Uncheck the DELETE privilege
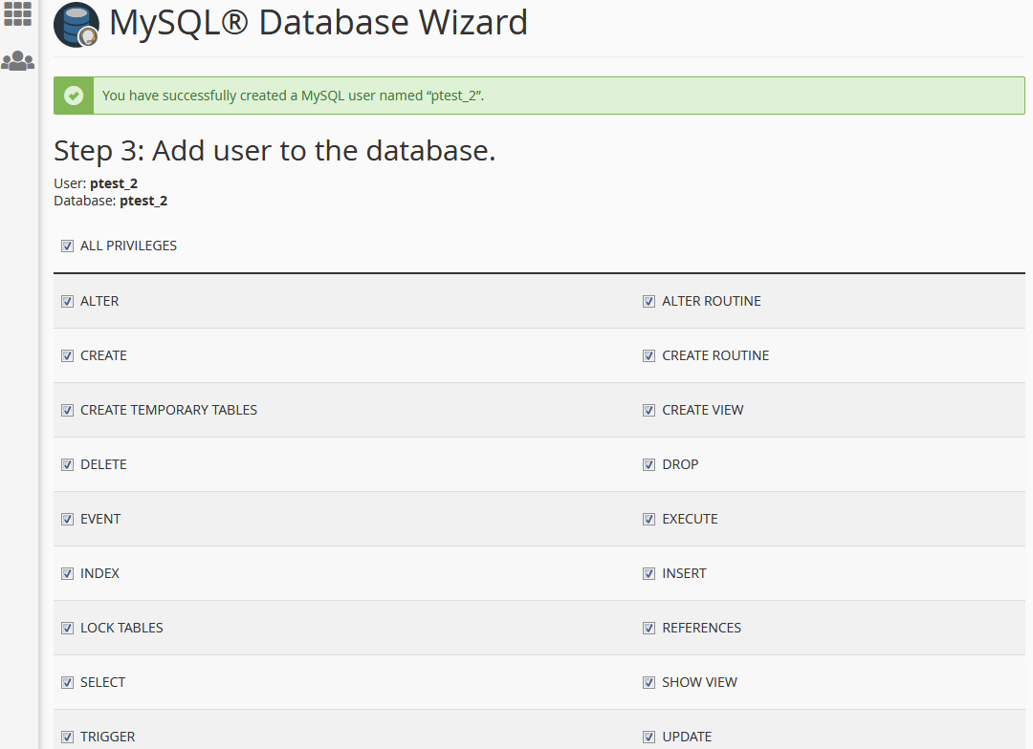1033x749 pixels. pos(67,464)
